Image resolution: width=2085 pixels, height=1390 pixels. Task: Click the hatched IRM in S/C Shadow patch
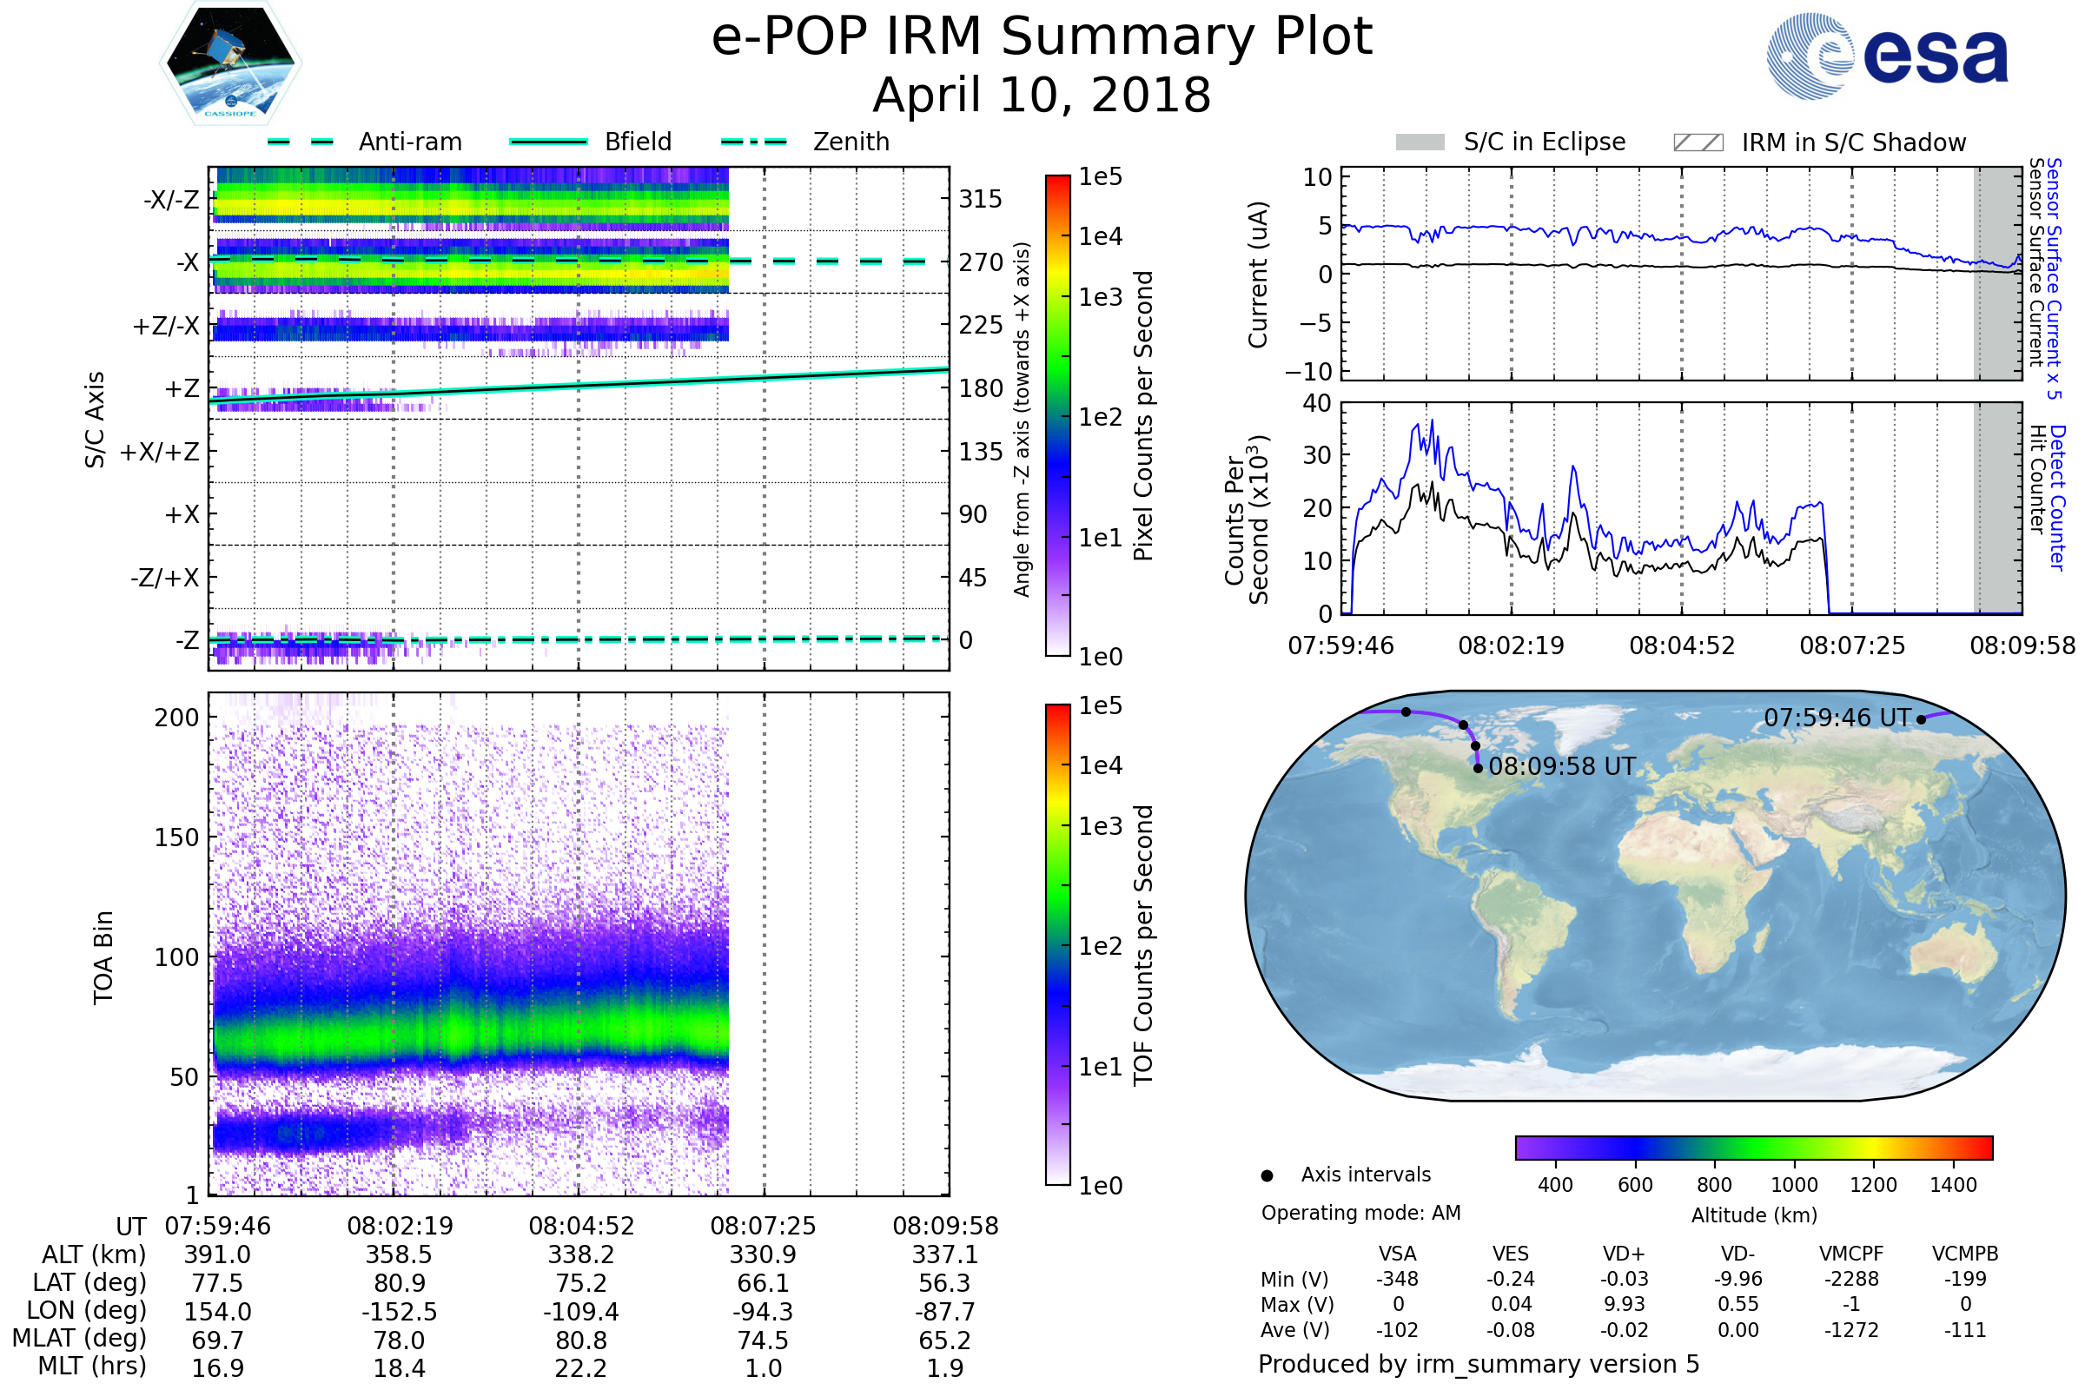tap(1698, 142)
